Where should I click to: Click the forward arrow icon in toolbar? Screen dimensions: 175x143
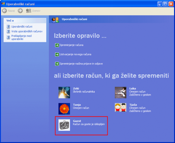point(20,11)
